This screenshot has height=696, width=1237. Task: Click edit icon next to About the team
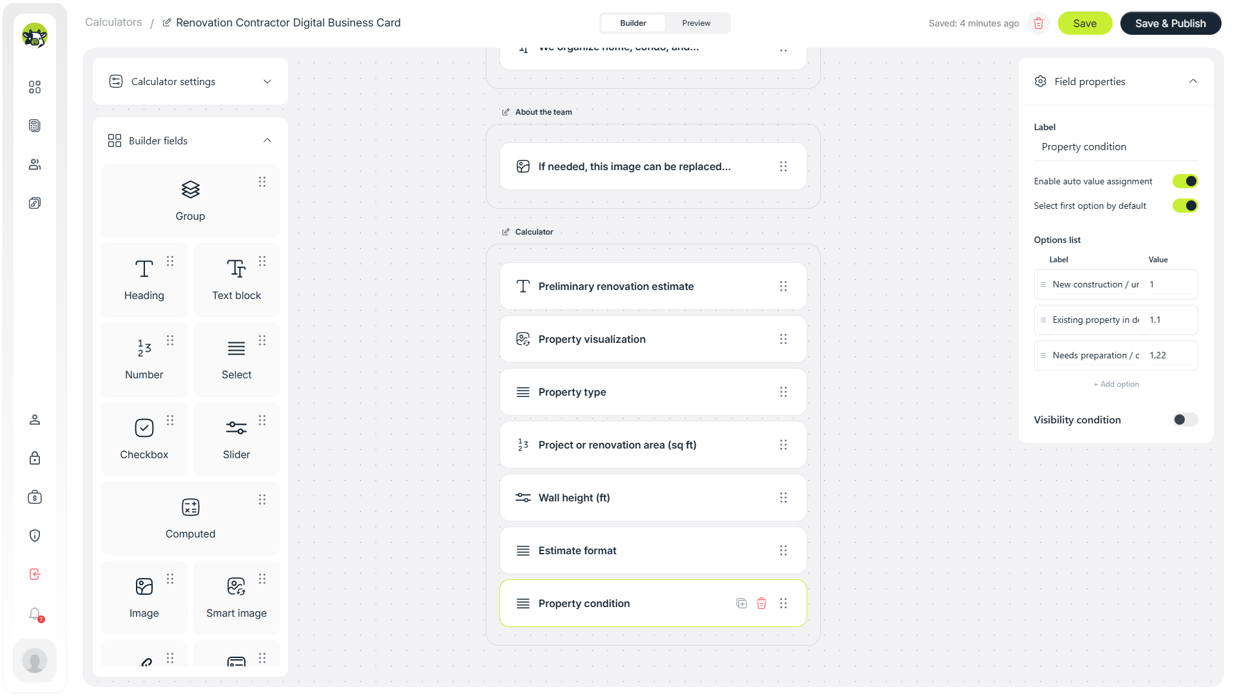[506, 112]
